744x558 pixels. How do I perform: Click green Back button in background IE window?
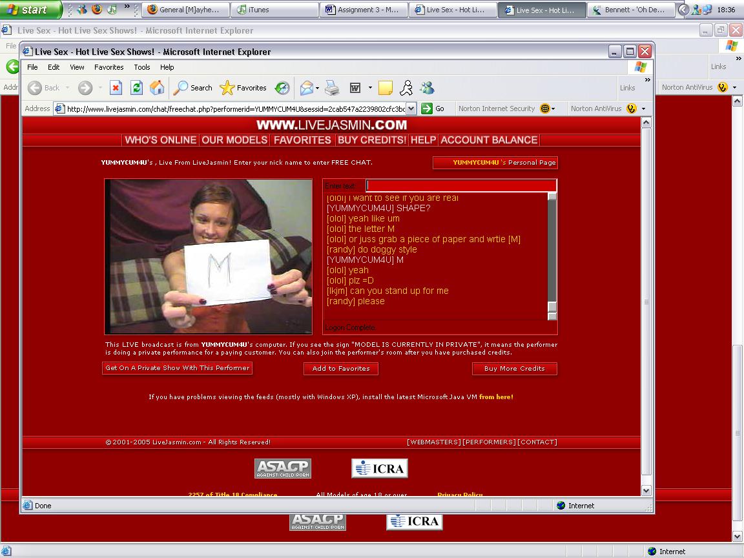[12, 67]
